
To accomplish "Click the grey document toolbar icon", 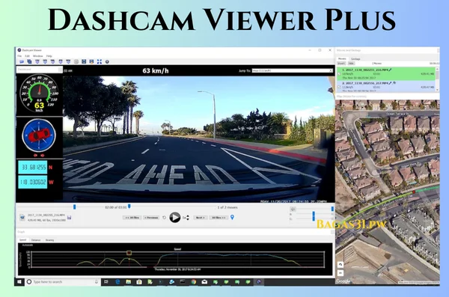I will click(x=76, y=61).
